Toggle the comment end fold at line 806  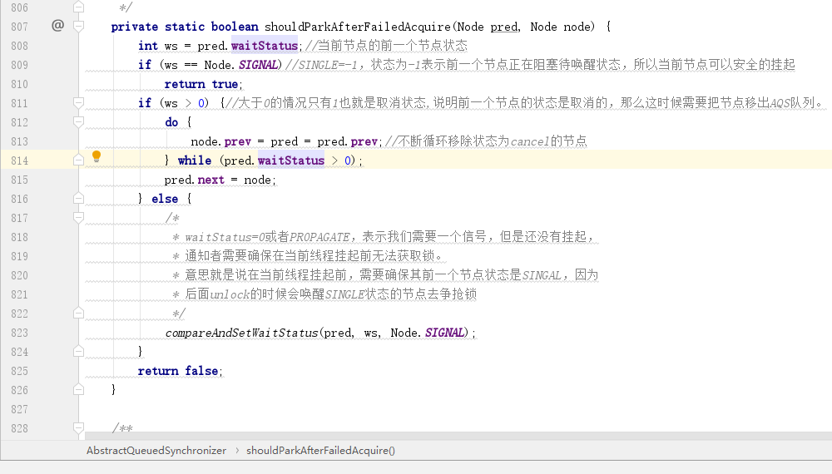coord(78,7)
